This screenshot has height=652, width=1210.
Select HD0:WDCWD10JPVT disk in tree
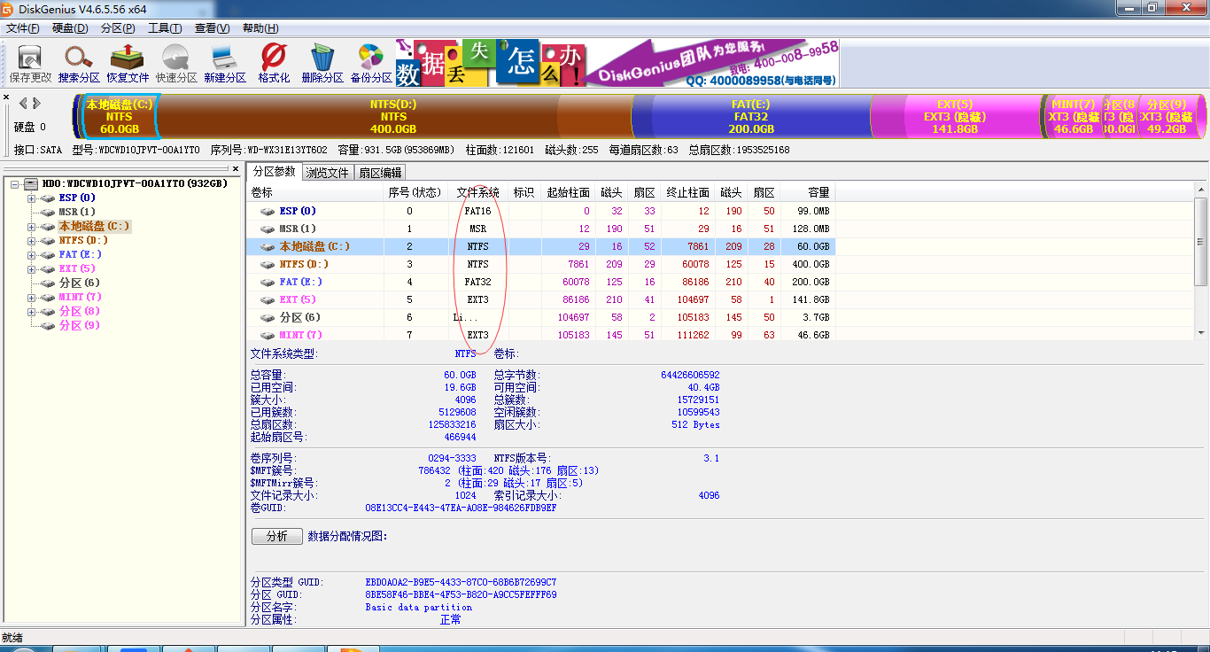click(x=135, y=183)
